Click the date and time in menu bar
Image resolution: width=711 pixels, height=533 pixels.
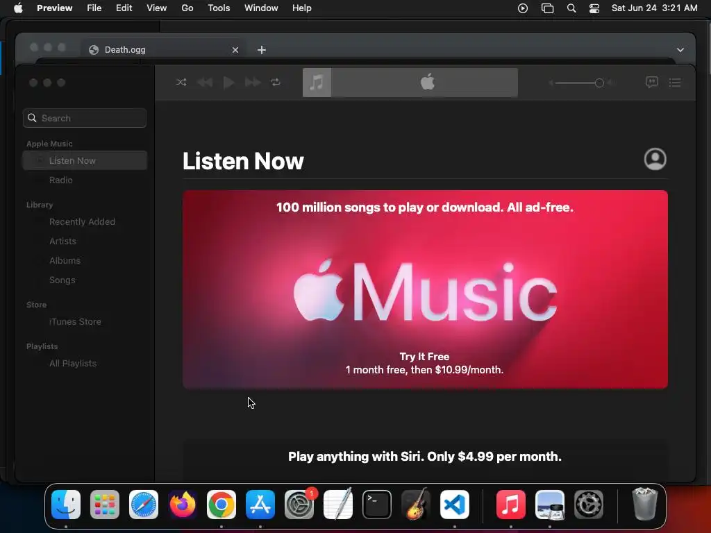coord(654,8)
